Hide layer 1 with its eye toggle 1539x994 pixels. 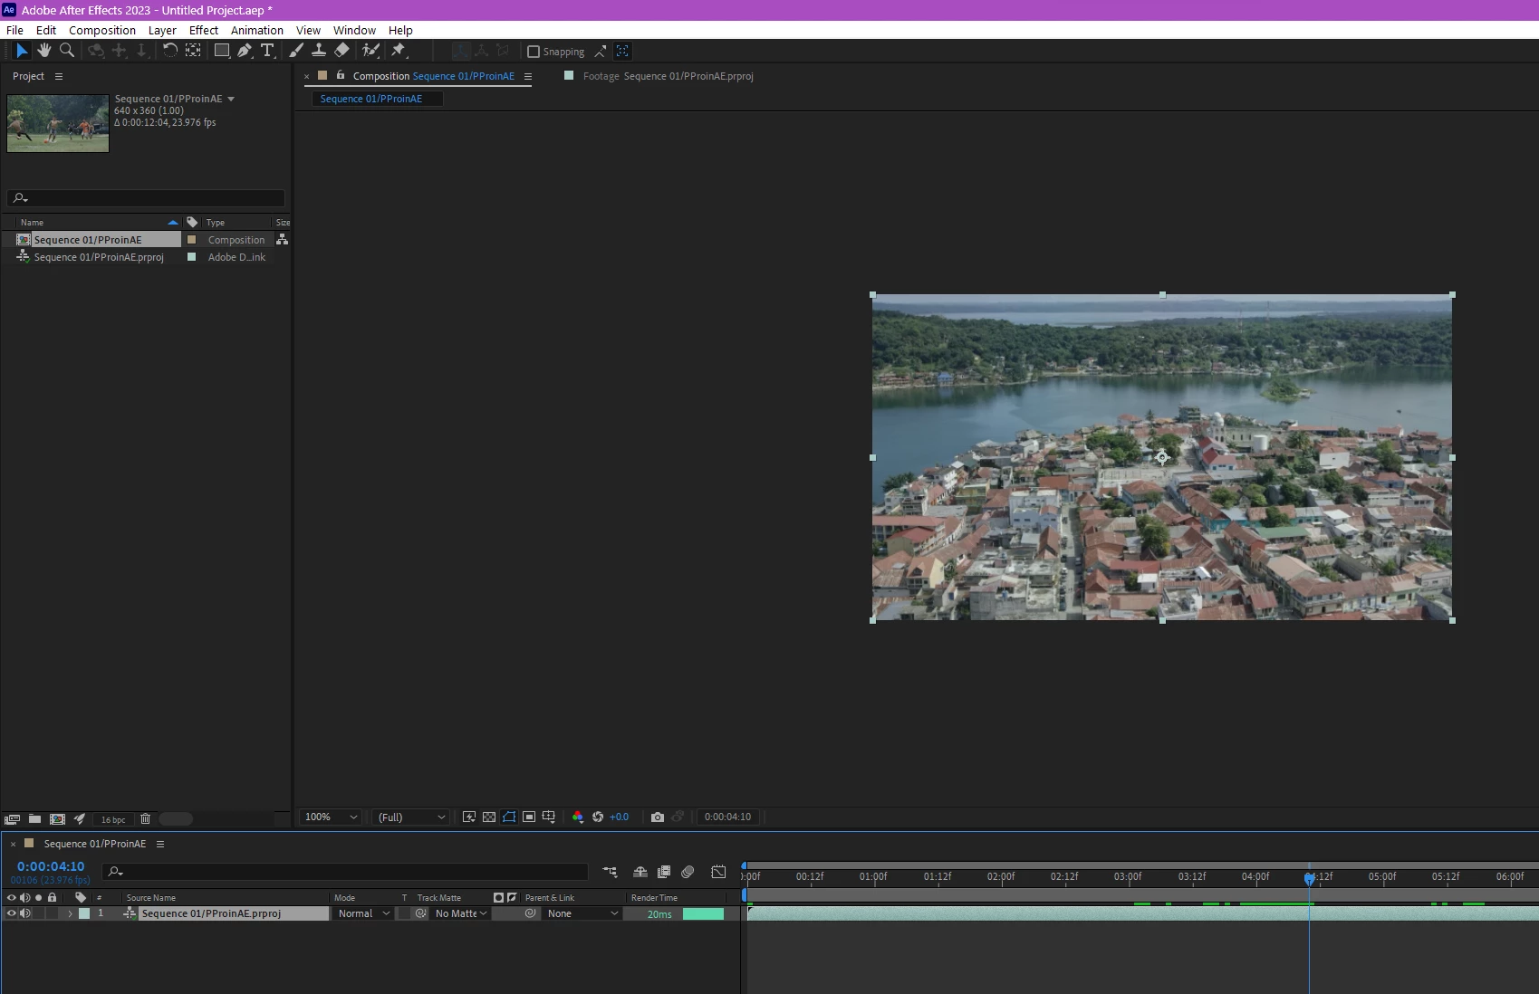pyautogui.click(x=12, y=913)
